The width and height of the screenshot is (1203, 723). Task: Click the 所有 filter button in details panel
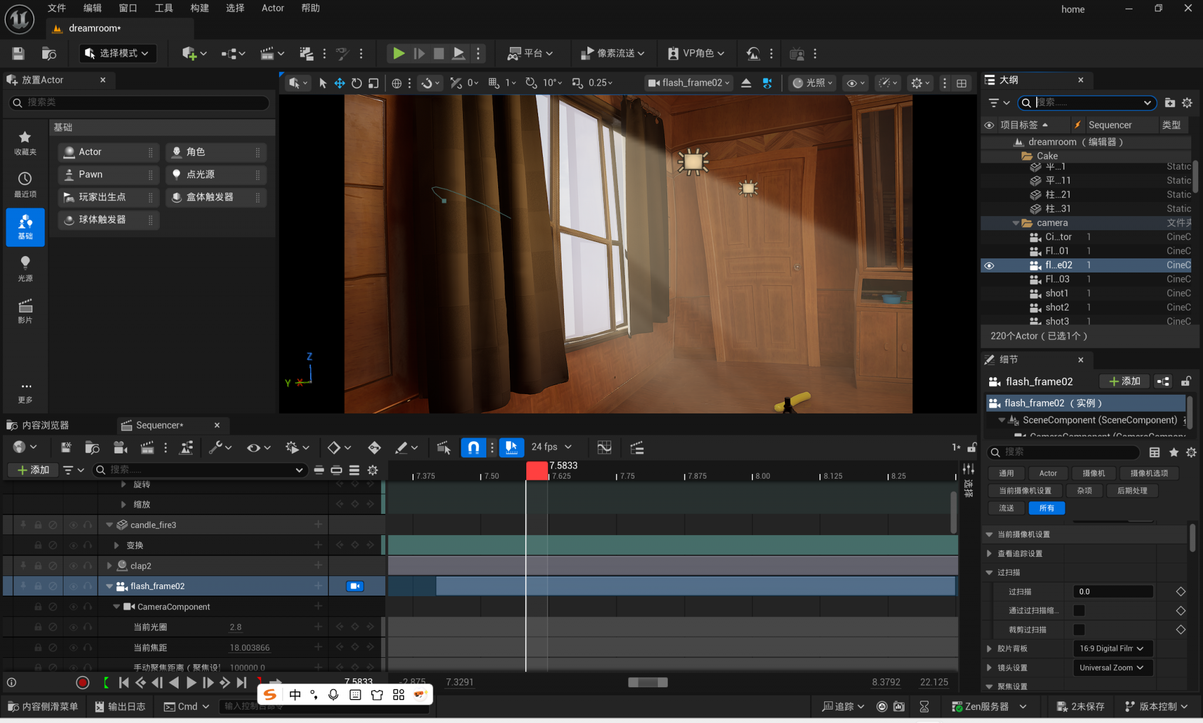[x=1047, y=507]
